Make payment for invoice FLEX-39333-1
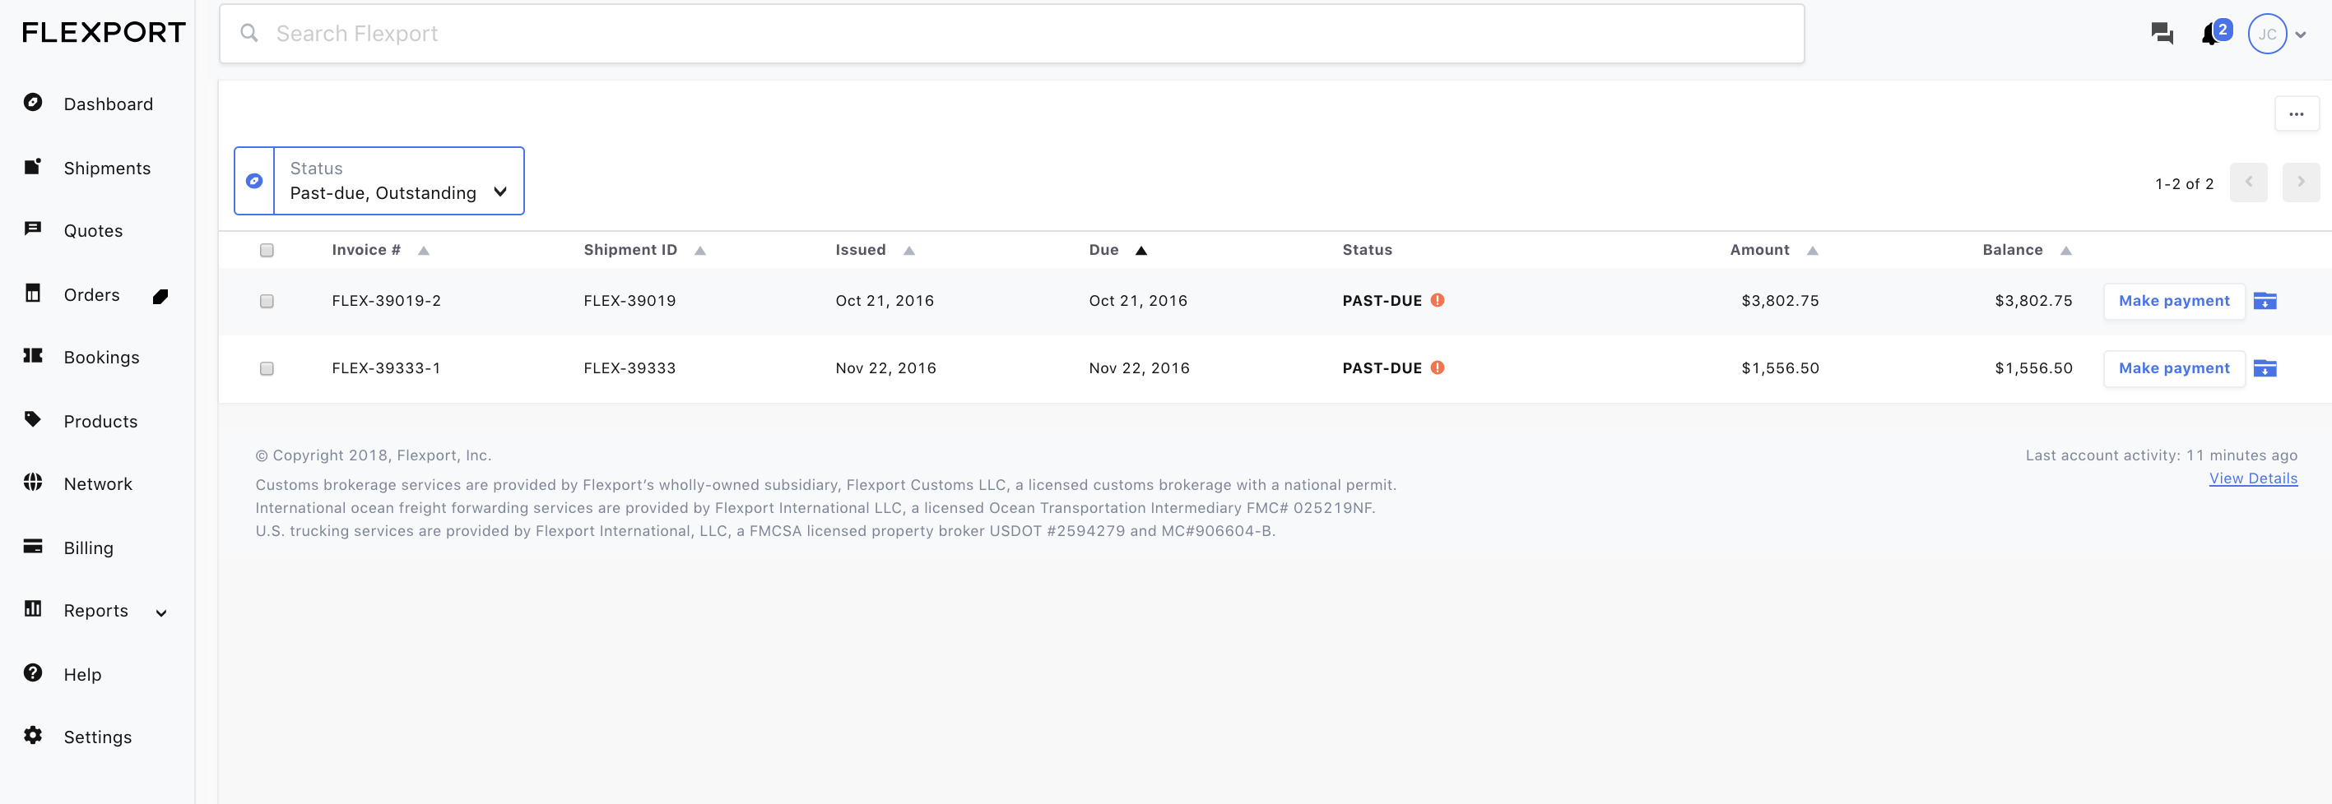 coord(2173,368)
